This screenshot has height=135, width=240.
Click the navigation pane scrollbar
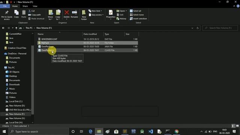33,79
